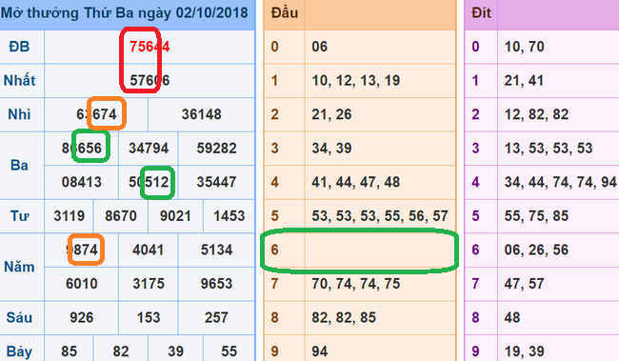
Task: Select the Sáu prize number 257
Action: coord(217,318)
